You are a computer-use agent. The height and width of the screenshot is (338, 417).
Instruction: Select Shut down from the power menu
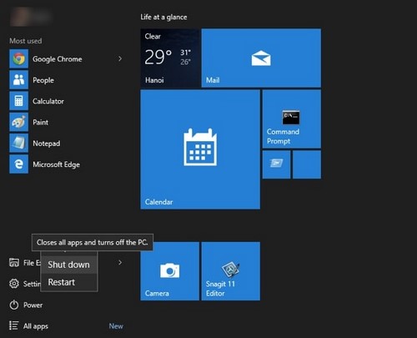69,265
